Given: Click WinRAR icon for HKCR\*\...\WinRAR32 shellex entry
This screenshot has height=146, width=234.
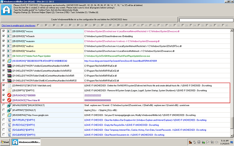Looking at the screenshot, I should click(9, 71).
